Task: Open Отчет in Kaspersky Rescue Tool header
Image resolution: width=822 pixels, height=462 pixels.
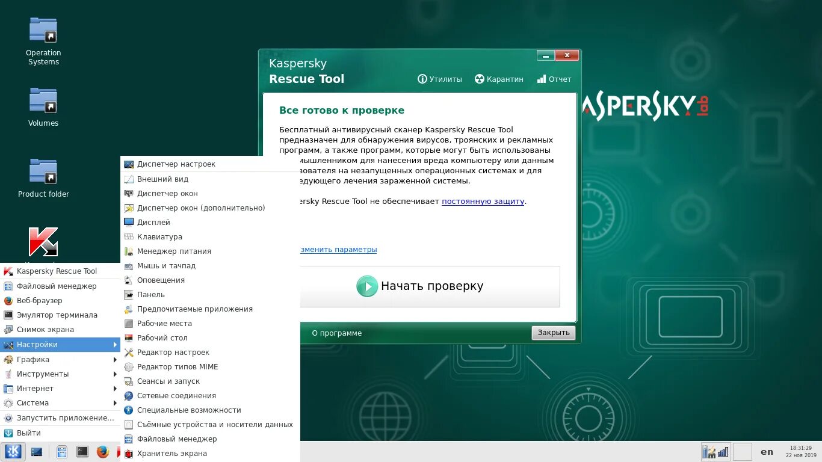Action: (x=554, y=79)
